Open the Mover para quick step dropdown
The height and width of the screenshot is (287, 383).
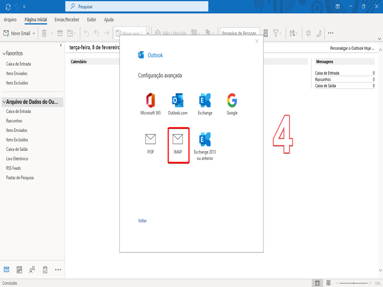pyautogui.click(x=148, y=33)
